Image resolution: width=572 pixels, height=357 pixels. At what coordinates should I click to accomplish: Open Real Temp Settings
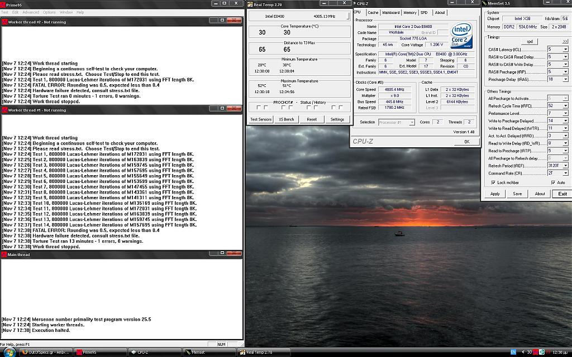click(x=337, y=119)
